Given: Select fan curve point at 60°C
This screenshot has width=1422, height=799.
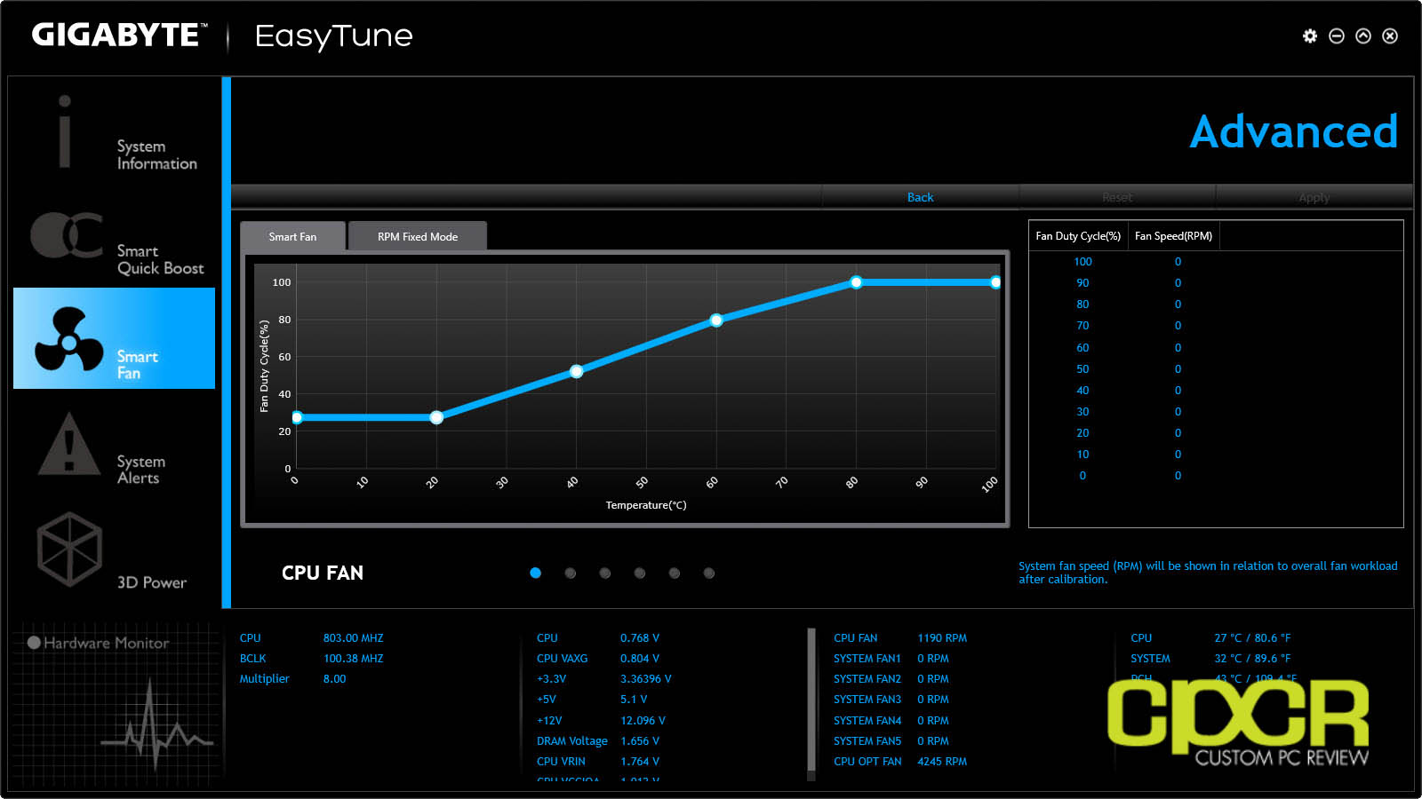Looking at the screenshot, I should pyautogui.click(x=716, y=320).
